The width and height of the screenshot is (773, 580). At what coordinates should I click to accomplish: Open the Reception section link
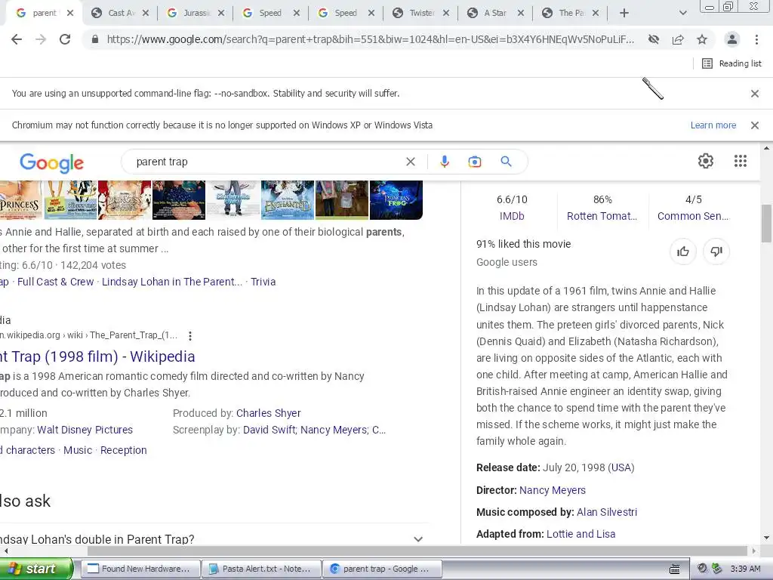(x=123, y=450)
